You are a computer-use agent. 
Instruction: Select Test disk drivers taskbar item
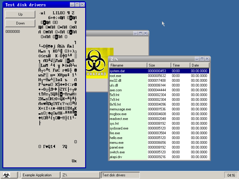(x=120, y=175)
